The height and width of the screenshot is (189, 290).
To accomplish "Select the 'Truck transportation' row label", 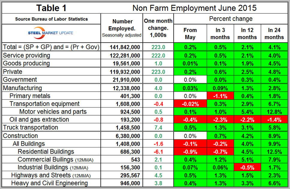I will [30, 127].
